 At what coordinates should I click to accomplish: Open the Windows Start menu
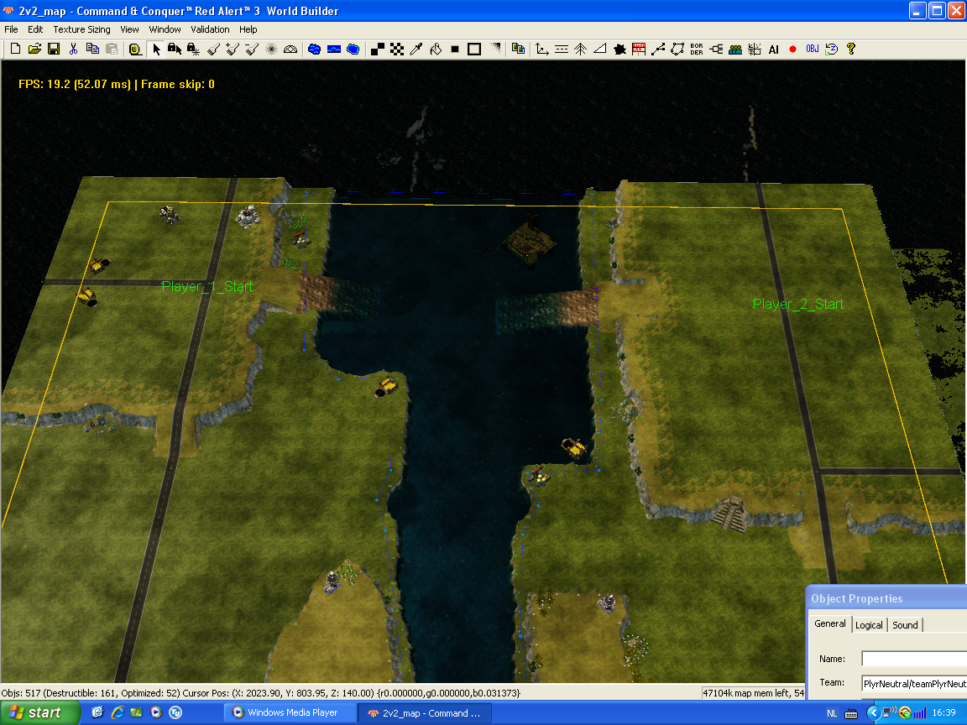point(40,712)
